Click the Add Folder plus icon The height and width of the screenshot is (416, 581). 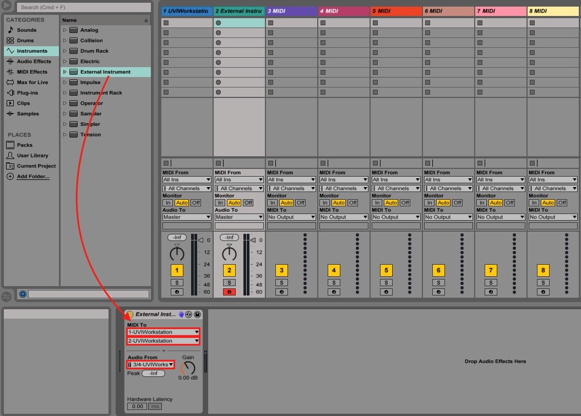[x=10, y=177]
